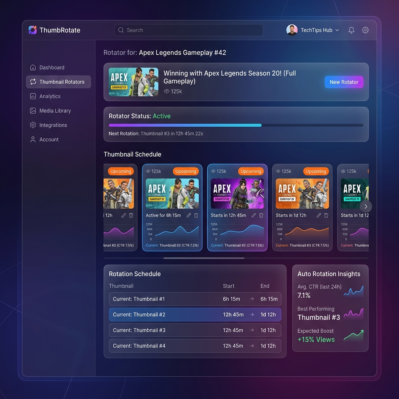The width and height of the screenshot is (399, 399).
Task: Click the TechTips Hub avatar
Action: 291,30
